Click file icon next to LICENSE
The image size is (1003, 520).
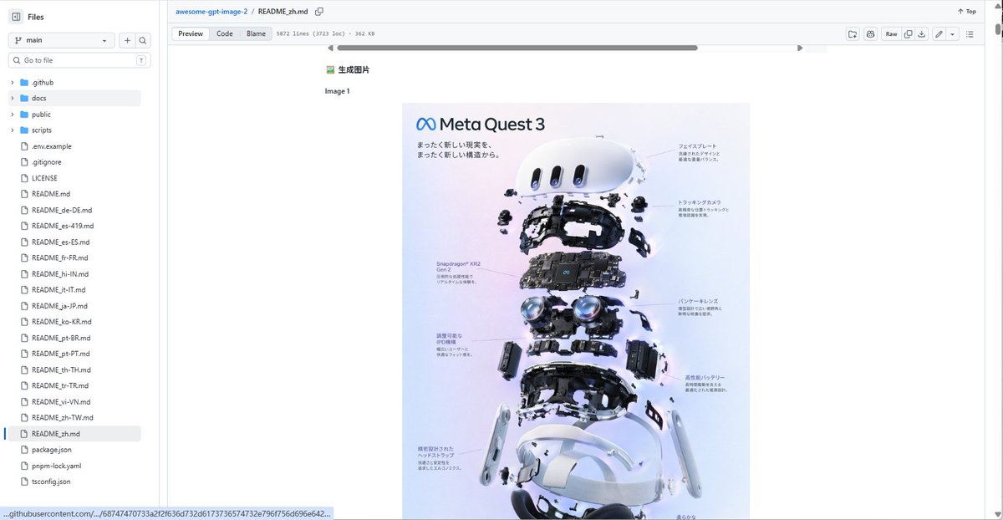(x=24, y=178)
